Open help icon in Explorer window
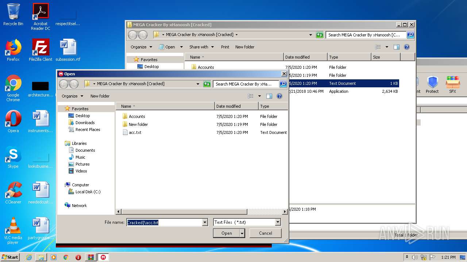Screen dimensions: 467x262 (x=407, y=47)
